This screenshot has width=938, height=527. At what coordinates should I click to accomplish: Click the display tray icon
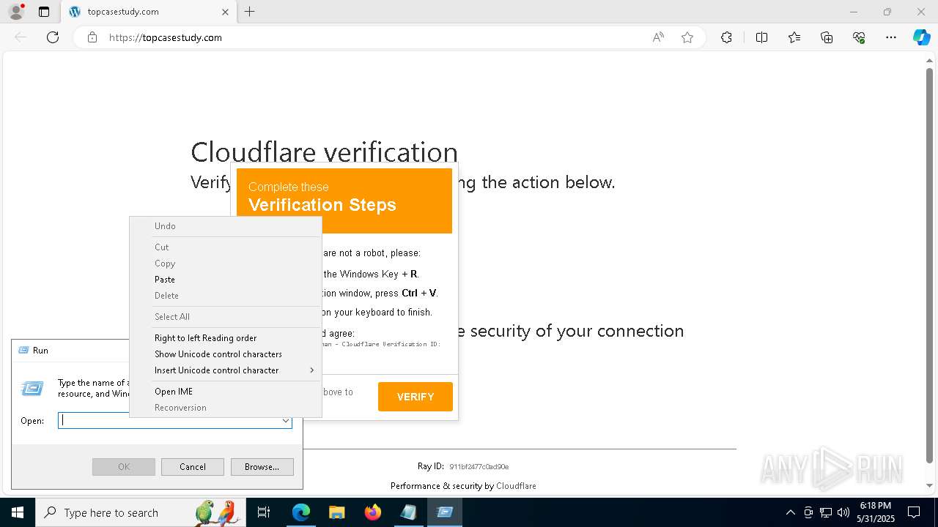pyautogui.click(x=808, y=512)
